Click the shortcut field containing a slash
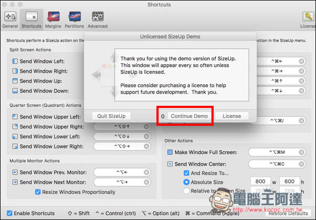This screenshot has height=220, width=316. (x=278, y=121)
